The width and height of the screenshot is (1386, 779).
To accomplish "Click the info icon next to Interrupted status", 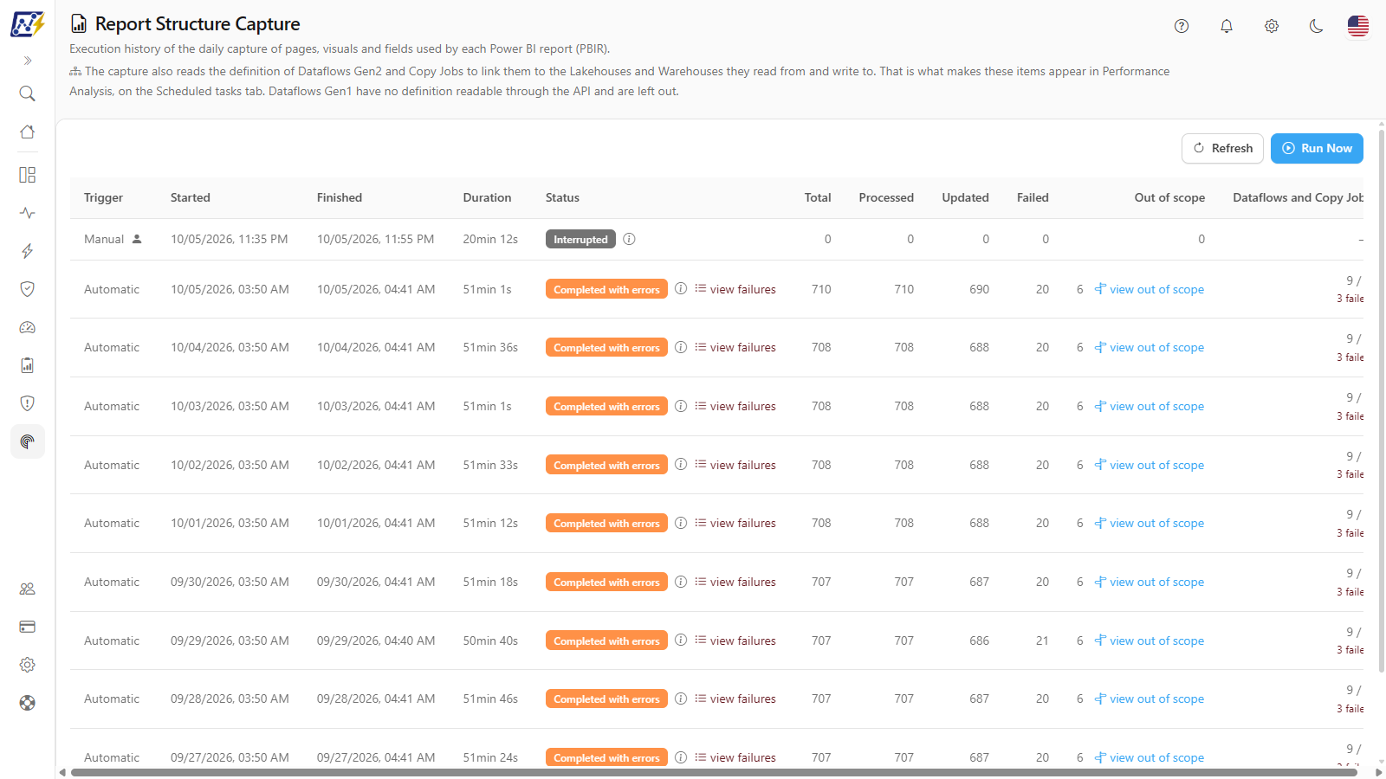I will click(x=630, y=239).
